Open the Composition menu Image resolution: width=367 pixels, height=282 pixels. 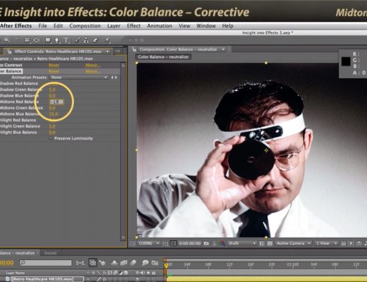pyautogui.click(x=85, y=26)
